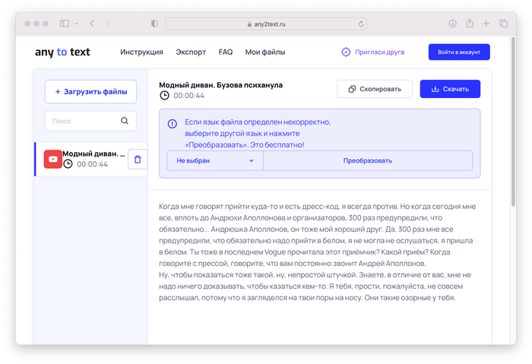Focus the «Поиск» search field
532x364 pixels.
tap(82, 121)
